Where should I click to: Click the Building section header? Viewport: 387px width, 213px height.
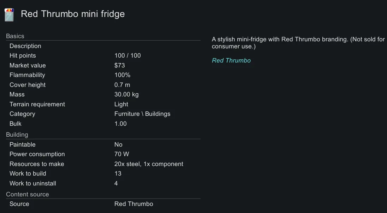click(x=17, y=135)
